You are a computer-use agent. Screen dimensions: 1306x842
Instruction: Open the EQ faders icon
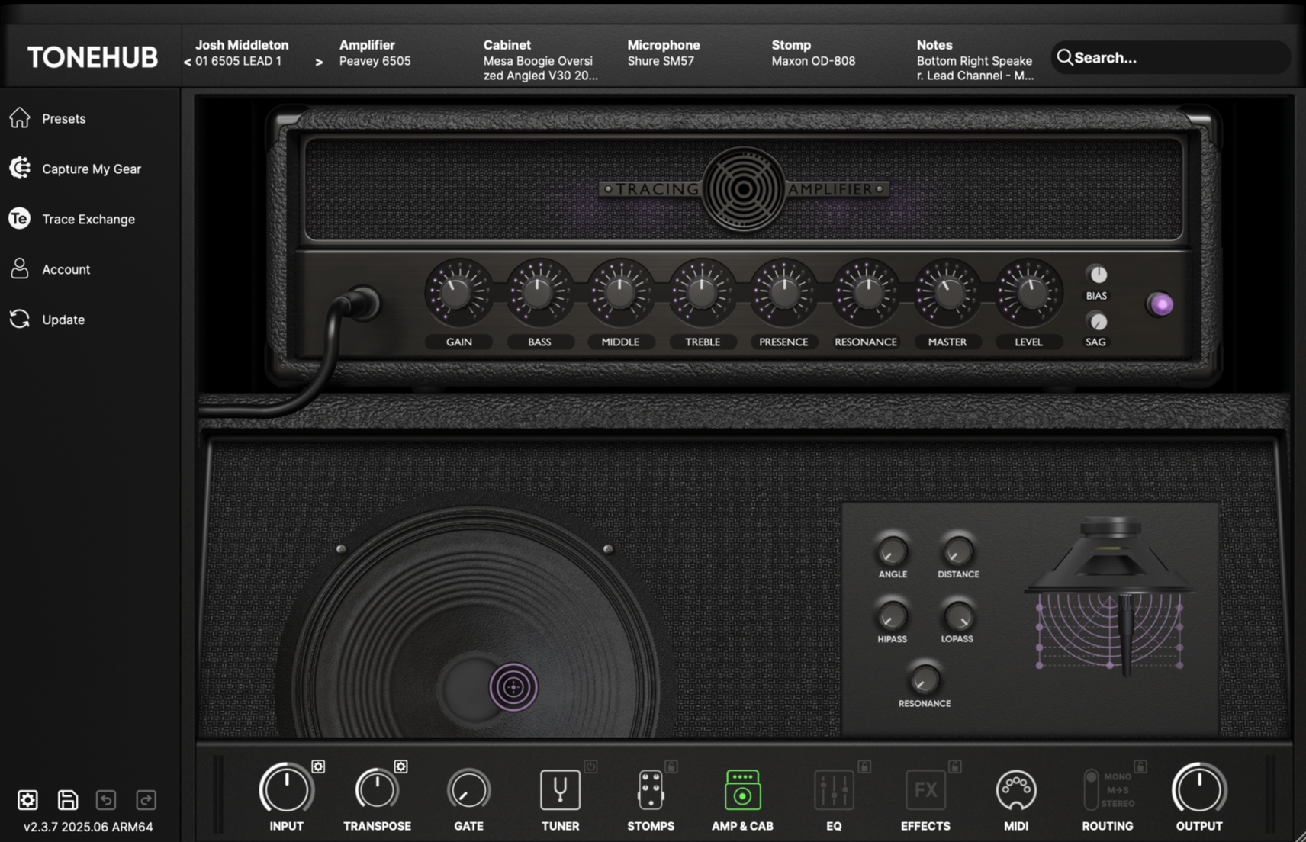pyautogui.click(x=834, y=789)
